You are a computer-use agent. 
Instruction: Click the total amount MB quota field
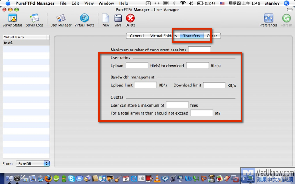coord(202,113)
